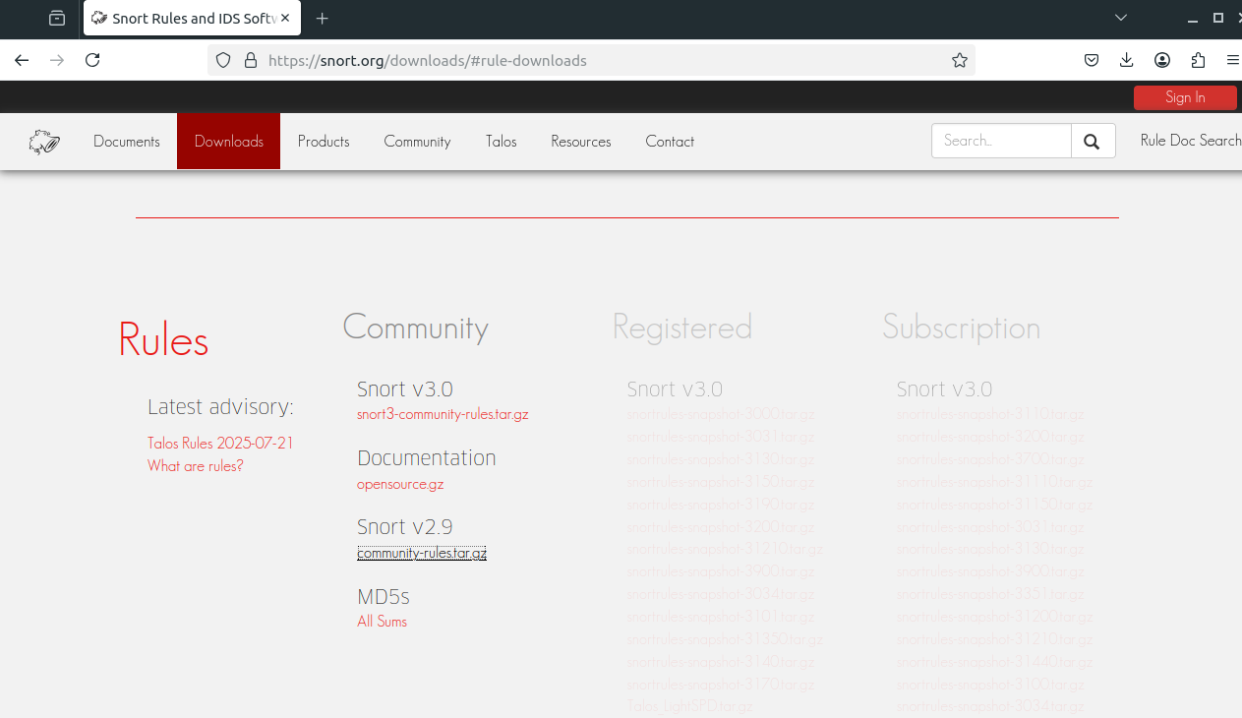Image resolution: width=1242 pixels, height=718 pixels.
Task: Download snort3-community-rules.tar.gz
Action: coord(443,414)
